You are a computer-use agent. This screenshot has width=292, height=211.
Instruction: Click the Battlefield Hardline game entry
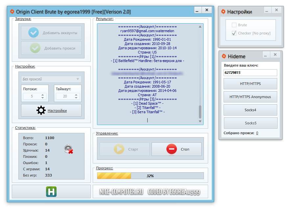(147, 61)
